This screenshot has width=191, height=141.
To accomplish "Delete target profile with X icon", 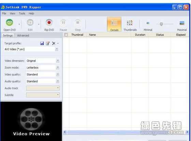I will [54, 43].
